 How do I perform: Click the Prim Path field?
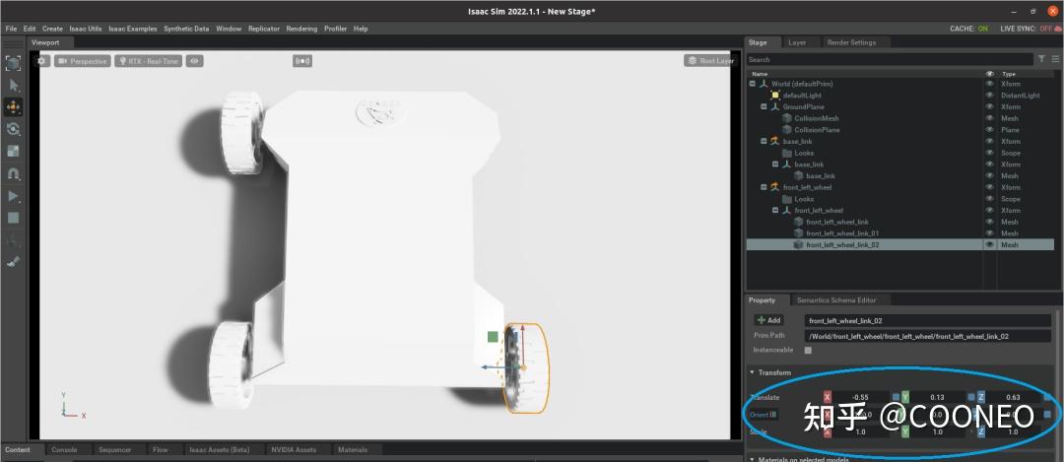point(928,336)
